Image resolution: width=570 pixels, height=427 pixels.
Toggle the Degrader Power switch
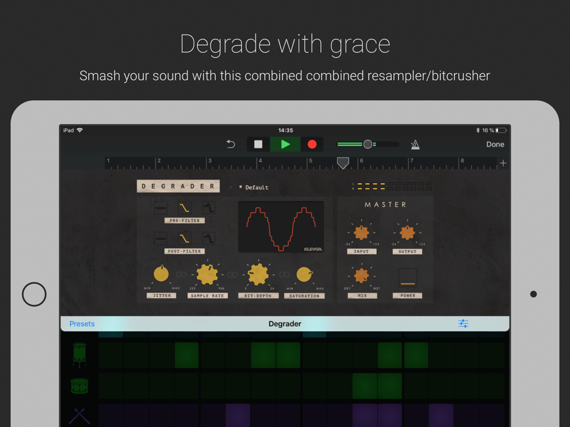point(407,278)
